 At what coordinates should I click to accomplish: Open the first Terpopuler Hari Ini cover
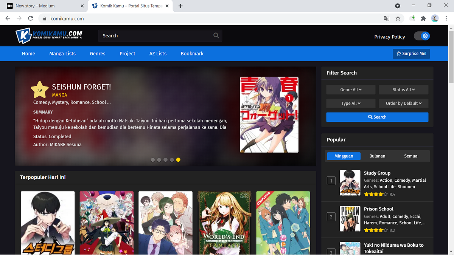[48, 223]
